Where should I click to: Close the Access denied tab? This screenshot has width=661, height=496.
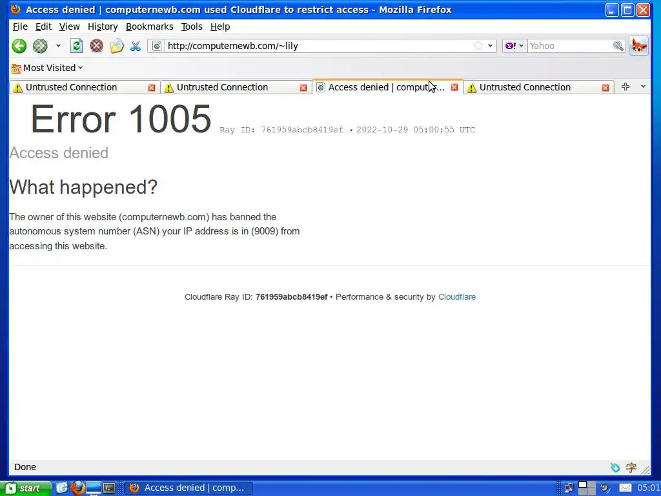tap(454, 87)
